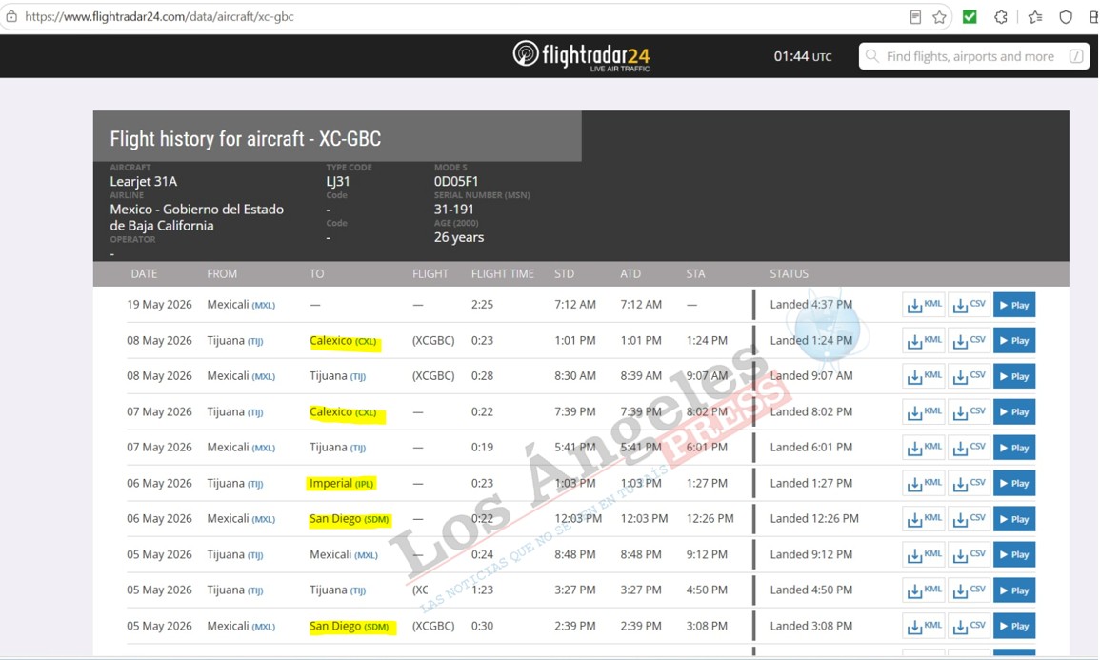Open Calexico (CXL) link on 07 May row

(x=343, y=411)
